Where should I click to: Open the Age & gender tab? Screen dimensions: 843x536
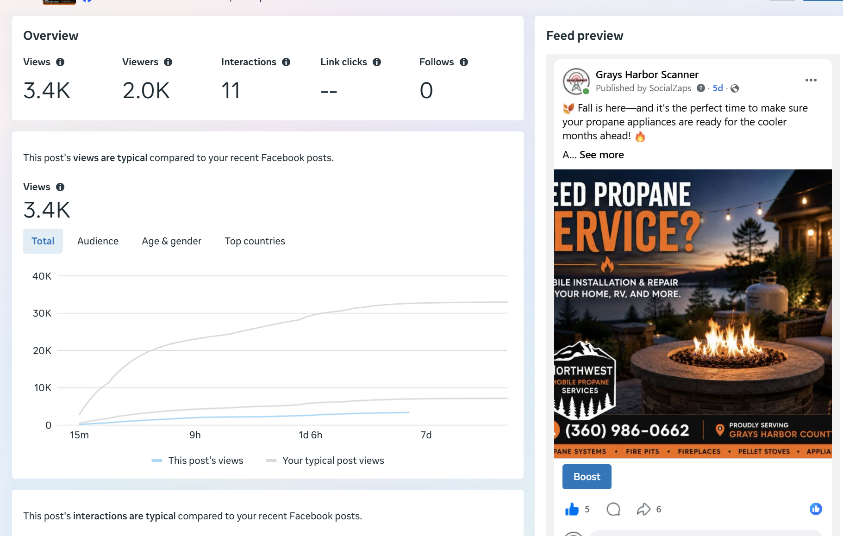coord(172,241)
